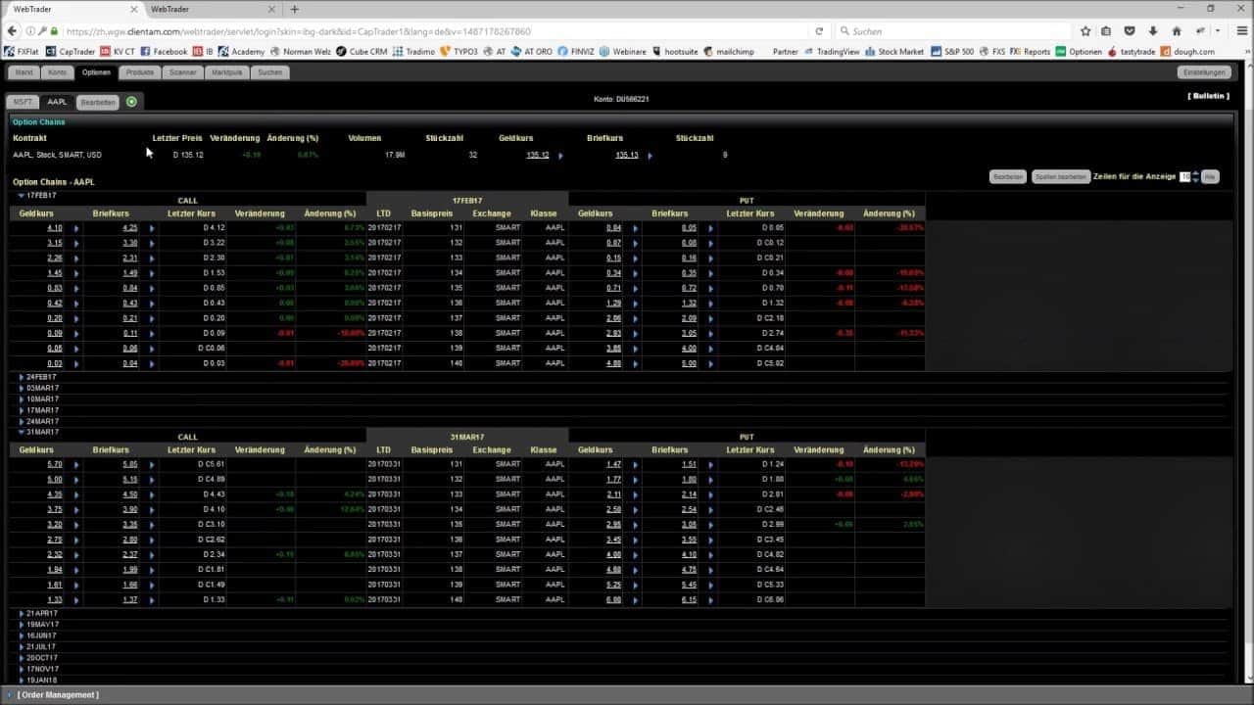Viewport: 1254px width, 705px height.
Task: Expand the 21APR17 expiry section
Action: point(22,613)
